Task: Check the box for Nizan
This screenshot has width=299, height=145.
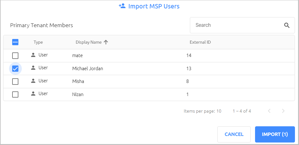Action: click(15, 94)
